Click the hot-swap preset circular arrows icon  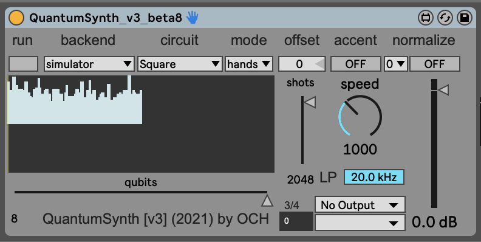click(x=445, y=18)
